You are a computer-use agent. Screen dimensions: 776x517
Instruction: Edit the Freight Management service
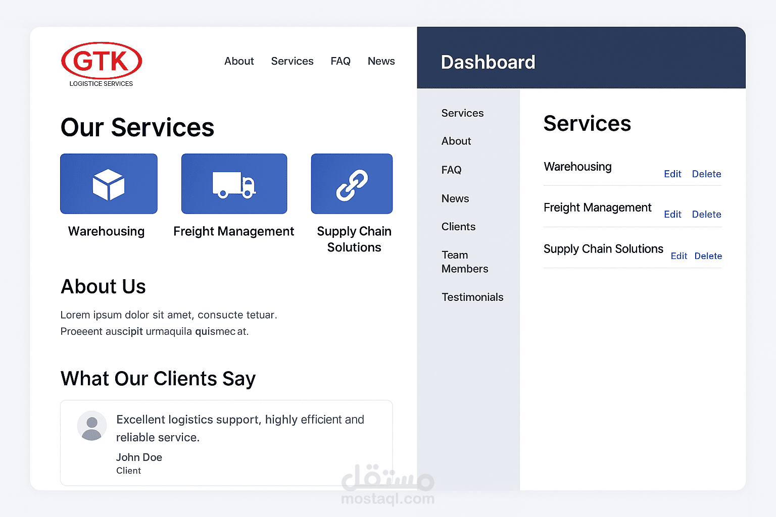click(x=672, y=214)
